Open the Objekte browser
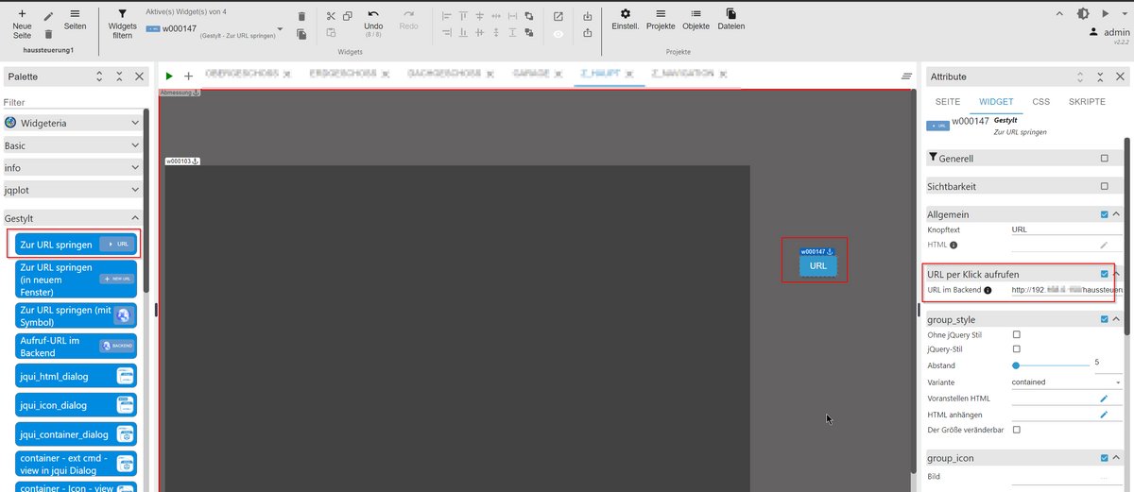 [696, 20]
